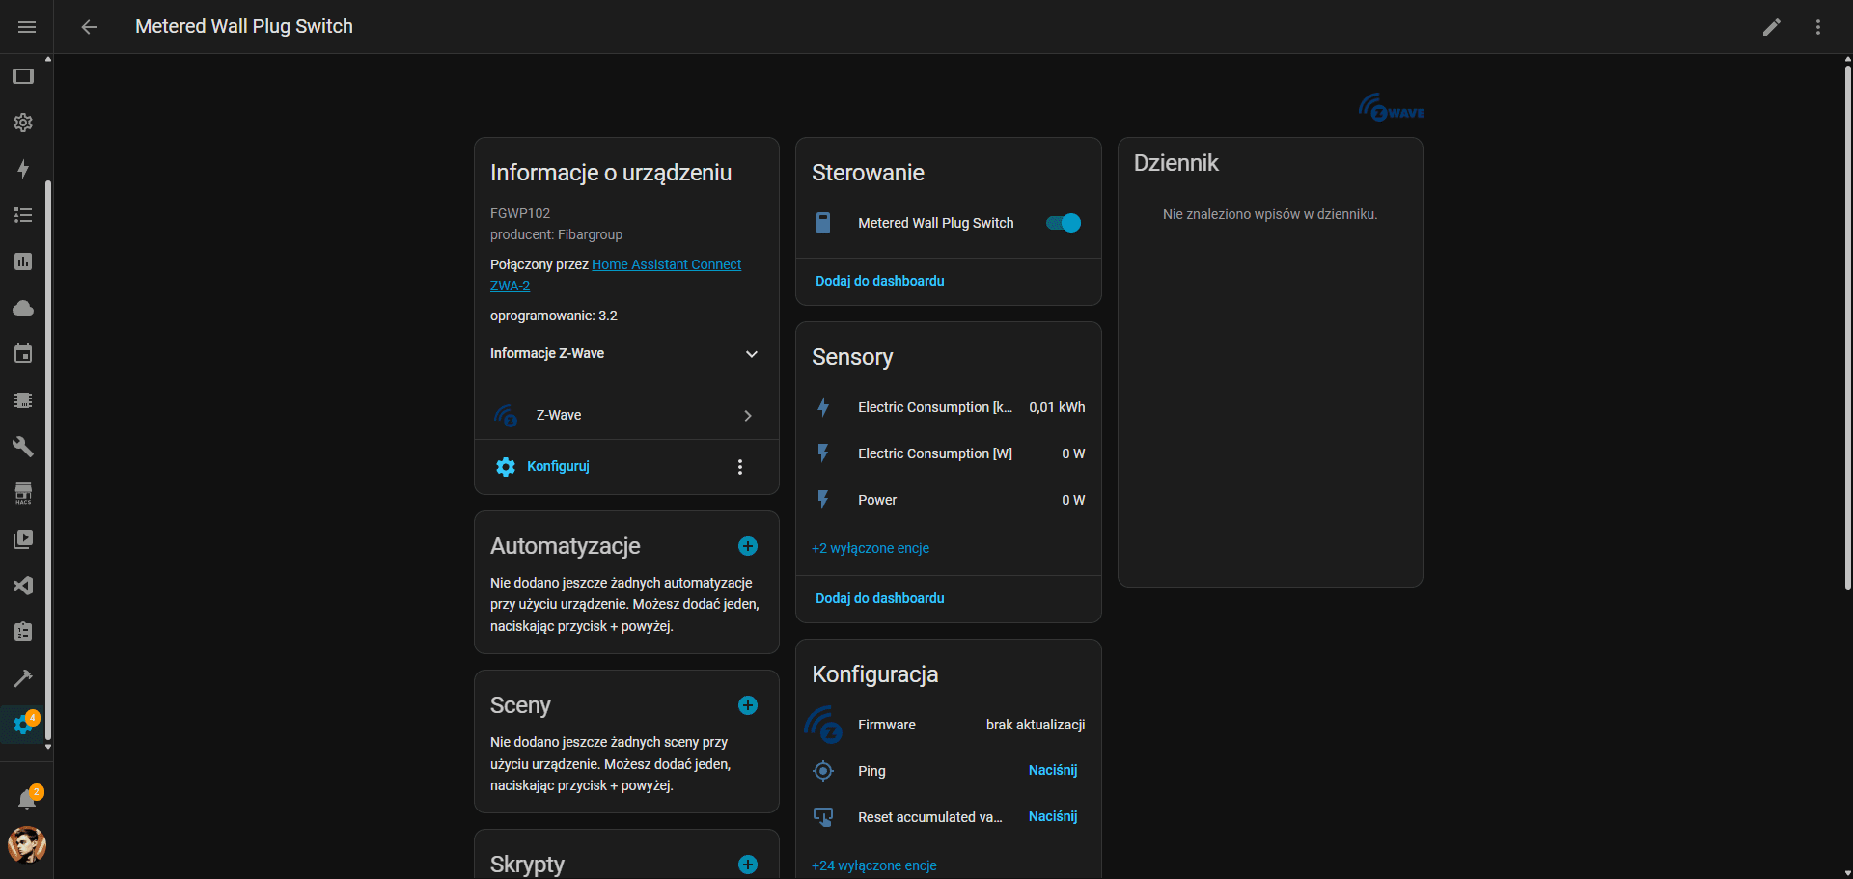
Task: Open the HACS store sidebar icon
Action: click(x=23, y=493)
